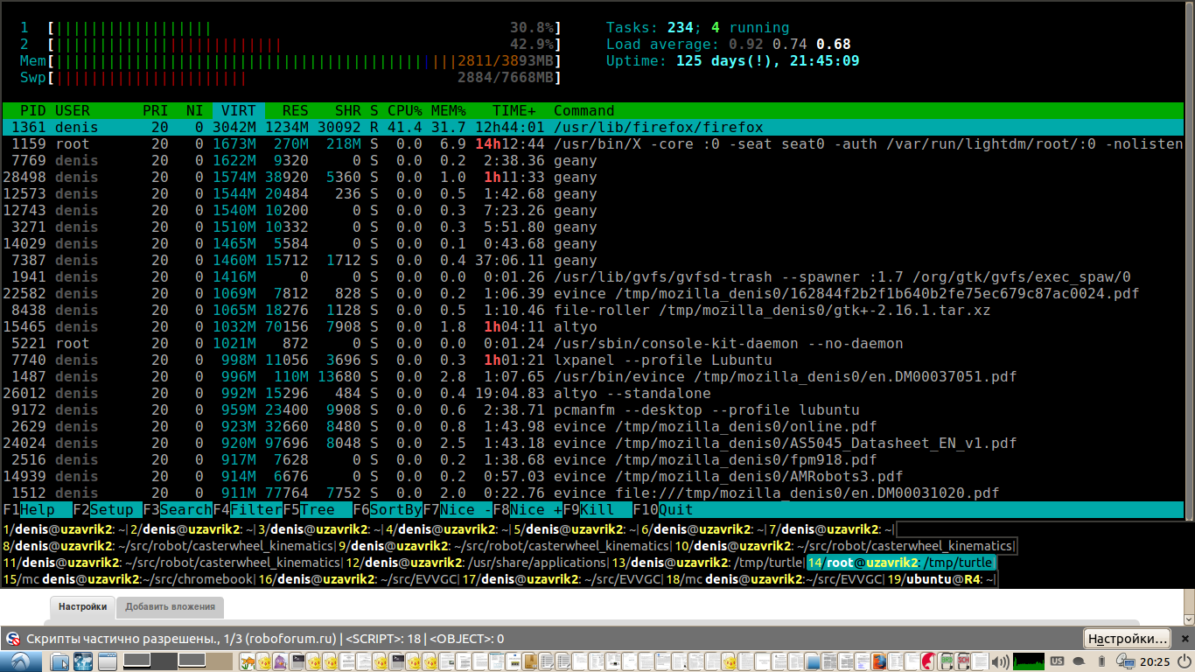Image resolution: width=1195 pixels, height=672 pixels.
Task: Close the NoScript notification bar
Action: click(x=1184, y=638)
